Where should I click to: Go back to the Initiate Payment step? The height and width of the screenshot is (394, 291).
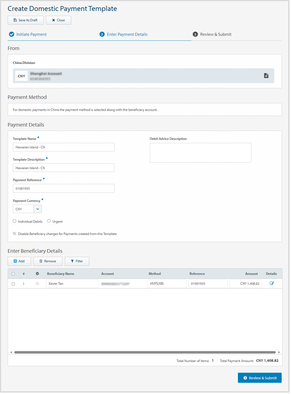pos(31,34)
